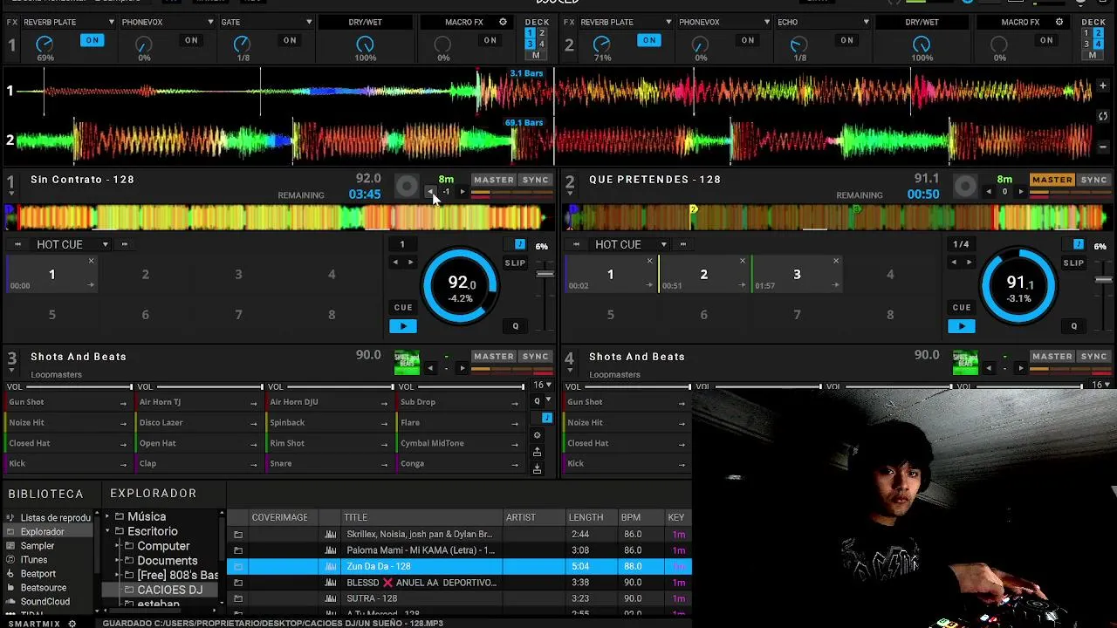Double loop length on deck 2
Screen dimensions: 1117x628
969,262
